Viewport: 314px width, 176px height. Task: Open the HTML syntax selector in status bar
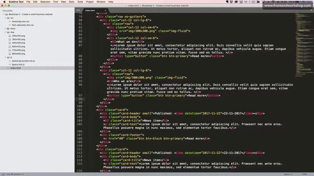click(x=304, y=174)
